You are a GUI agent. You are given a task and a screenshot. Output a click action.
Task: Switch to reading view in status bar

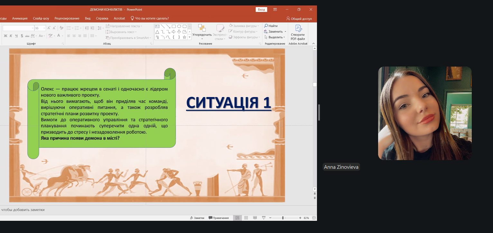(x=255, y=218)
